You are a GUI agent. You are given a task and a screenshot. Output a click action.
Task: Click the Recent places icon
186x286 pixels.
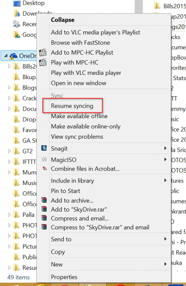[17, 24]
